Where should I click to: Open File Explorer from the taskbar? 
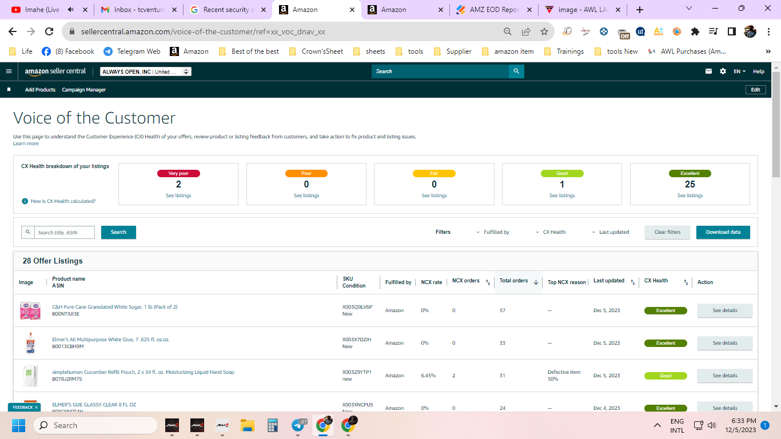pyautogui.click(x=247, y=425)
